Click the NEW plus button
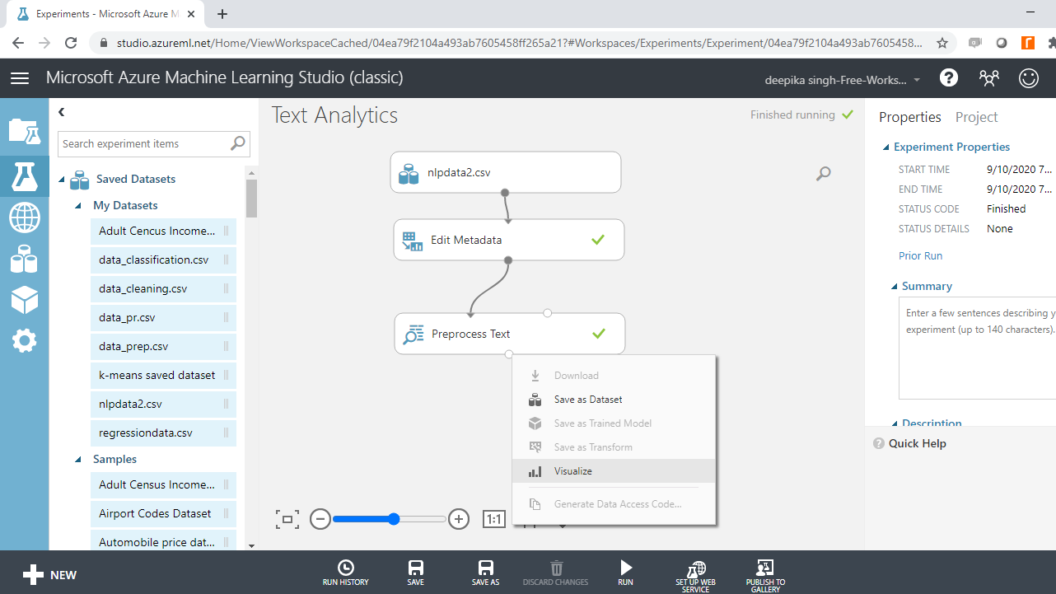The image size is (1056, 594). pos(49,575)
